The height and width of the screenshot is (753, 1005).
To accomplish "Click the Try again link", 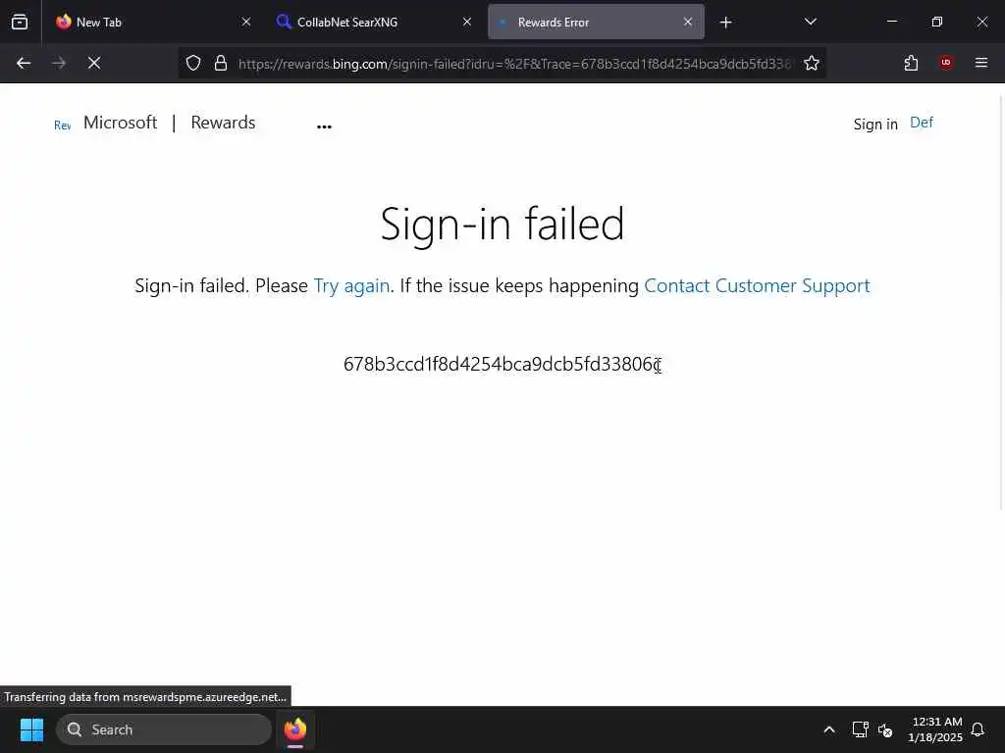I will pyautogui.click(x=351, y=285).
